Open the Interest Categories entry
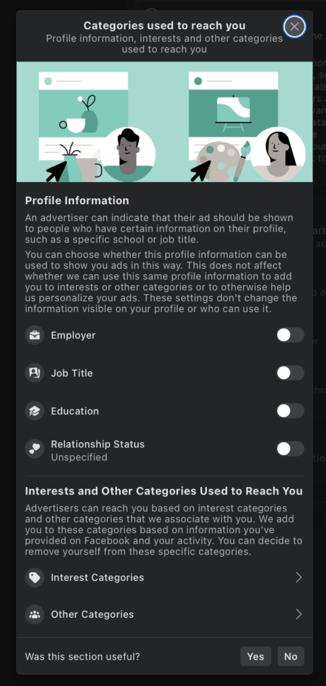 click(164, 577)
